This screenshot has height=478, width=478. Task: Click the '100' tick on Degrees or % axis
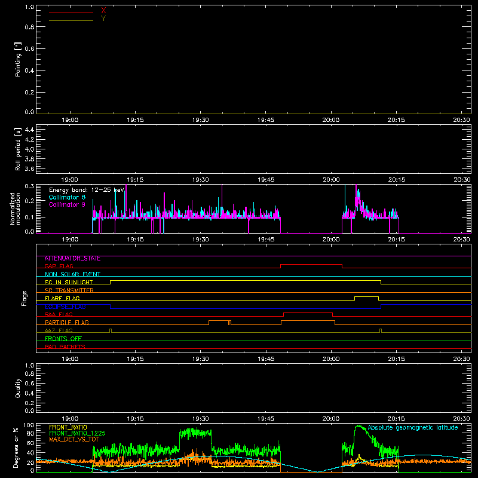29,425
